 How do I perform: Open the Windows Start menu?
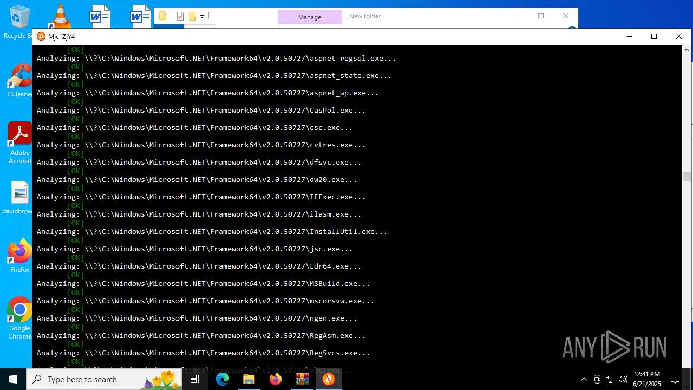pyautogui.click(x=13, y=379)
